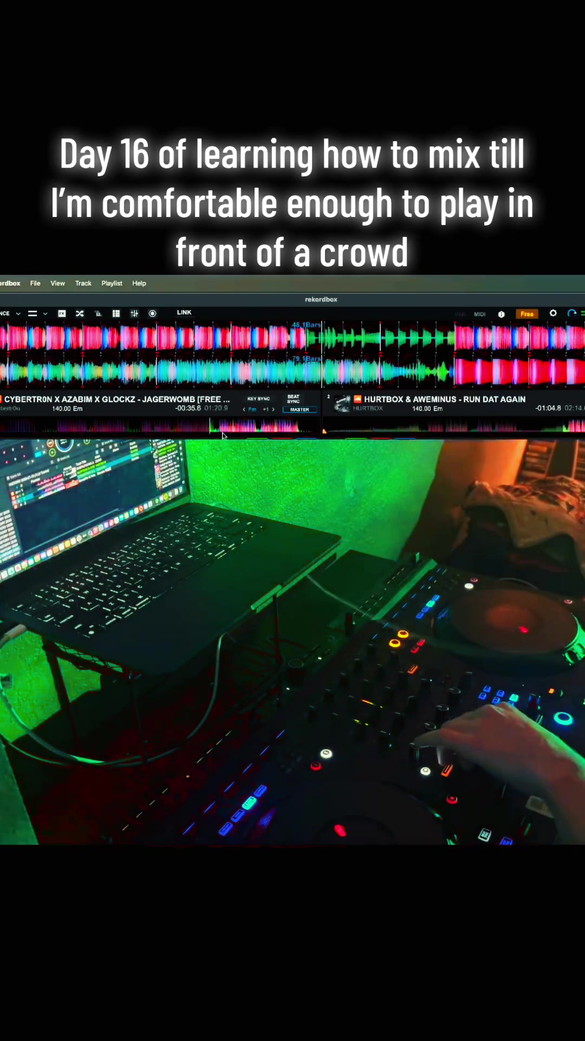Screen dimensions: 585x1041
Task: Click the MIDI button
Action: point(480,314)
